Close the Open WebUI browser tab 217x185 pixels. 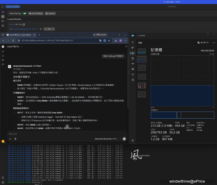click(35, 35)
